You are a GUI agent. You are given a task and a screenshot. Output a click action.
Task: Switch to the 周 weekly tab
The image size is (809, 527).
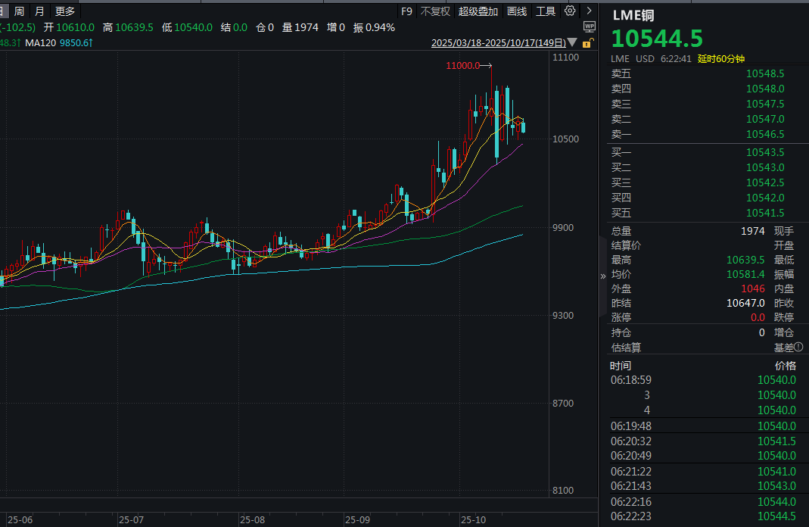[19, 11]
